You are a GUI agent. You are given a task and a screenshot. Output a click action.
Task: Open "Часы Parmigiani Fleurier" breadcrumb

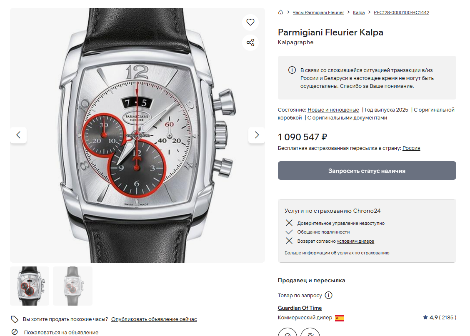[x=318, y=12]
